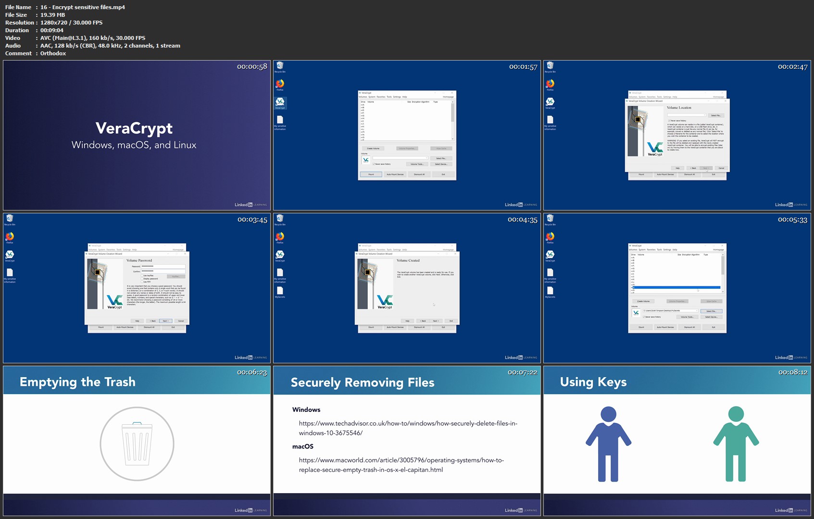Click Recycle Bin icon in 00:01:57 frame
Viewport: 814px width, 519px height.
point(280,66)
